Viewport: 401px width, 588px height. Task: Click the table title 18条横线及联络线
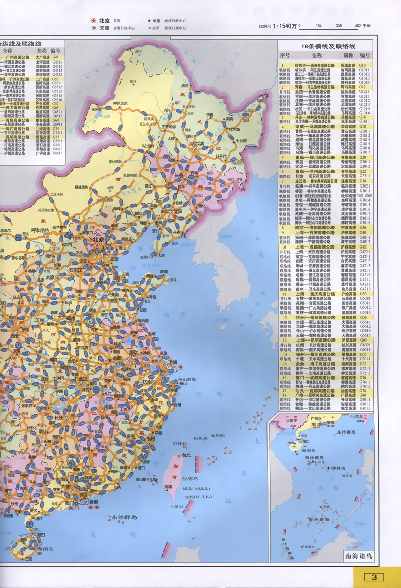(328, 46)
